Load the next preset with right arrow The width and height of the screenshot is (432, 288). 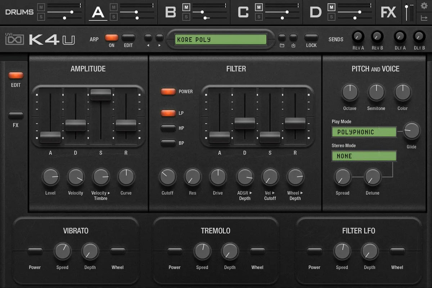point(159,38)
